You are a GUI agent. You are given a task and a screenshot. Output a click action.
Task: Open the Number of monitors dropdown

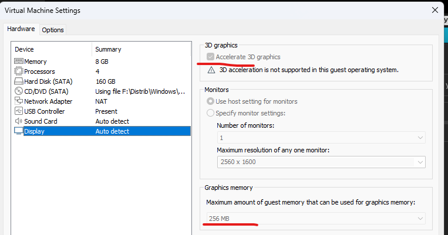pyautogui.click(x=320, y=137)
